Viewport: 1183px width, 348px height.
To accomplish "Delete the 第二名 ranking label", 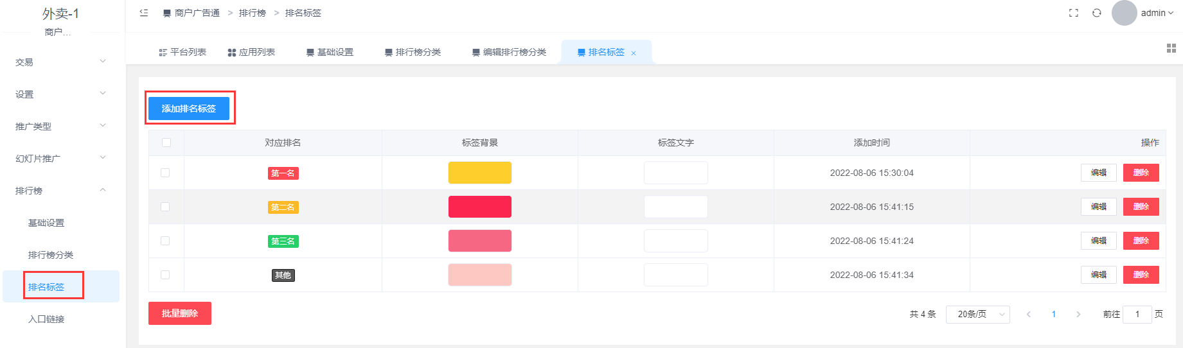I will click(x=1141, y=207).
